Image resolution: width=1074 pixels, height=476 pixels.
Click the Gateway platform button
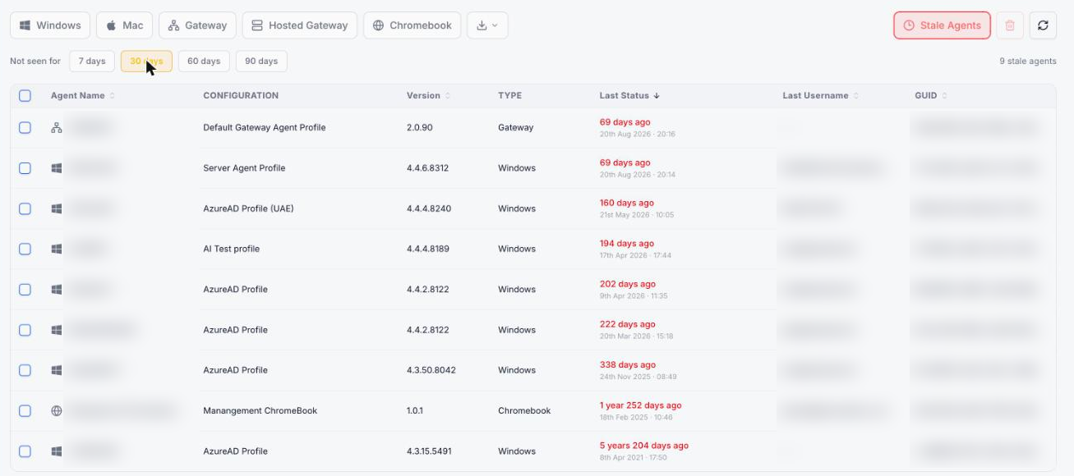click(x=197, y=25)
